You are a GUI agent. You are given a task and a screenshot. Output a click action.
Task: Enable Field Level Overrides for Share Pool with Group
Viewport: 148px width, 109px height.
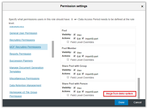point(68,77)
